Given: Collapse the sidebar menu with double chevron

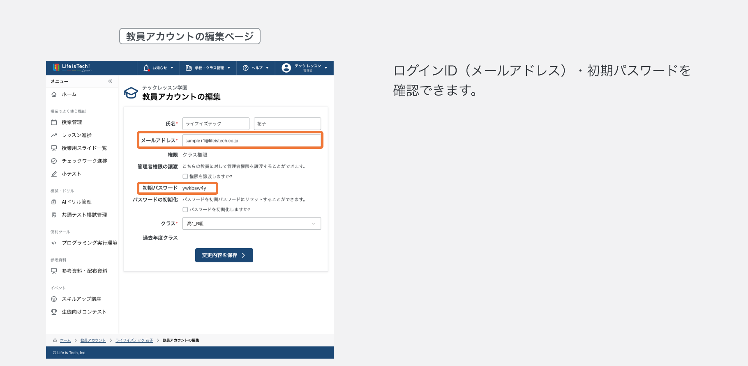Looking at the screenshot, I should [x=110, y=81].
